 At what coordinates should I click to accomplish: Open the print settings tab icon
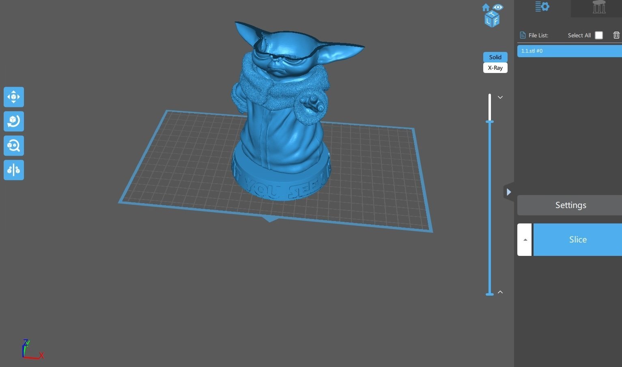click(542, 6)
